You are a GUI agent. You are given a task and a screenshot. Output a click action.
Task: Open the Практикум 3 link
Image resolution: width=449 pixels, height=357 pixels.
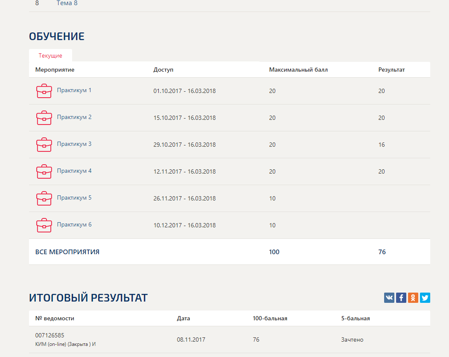click(74, 144)
